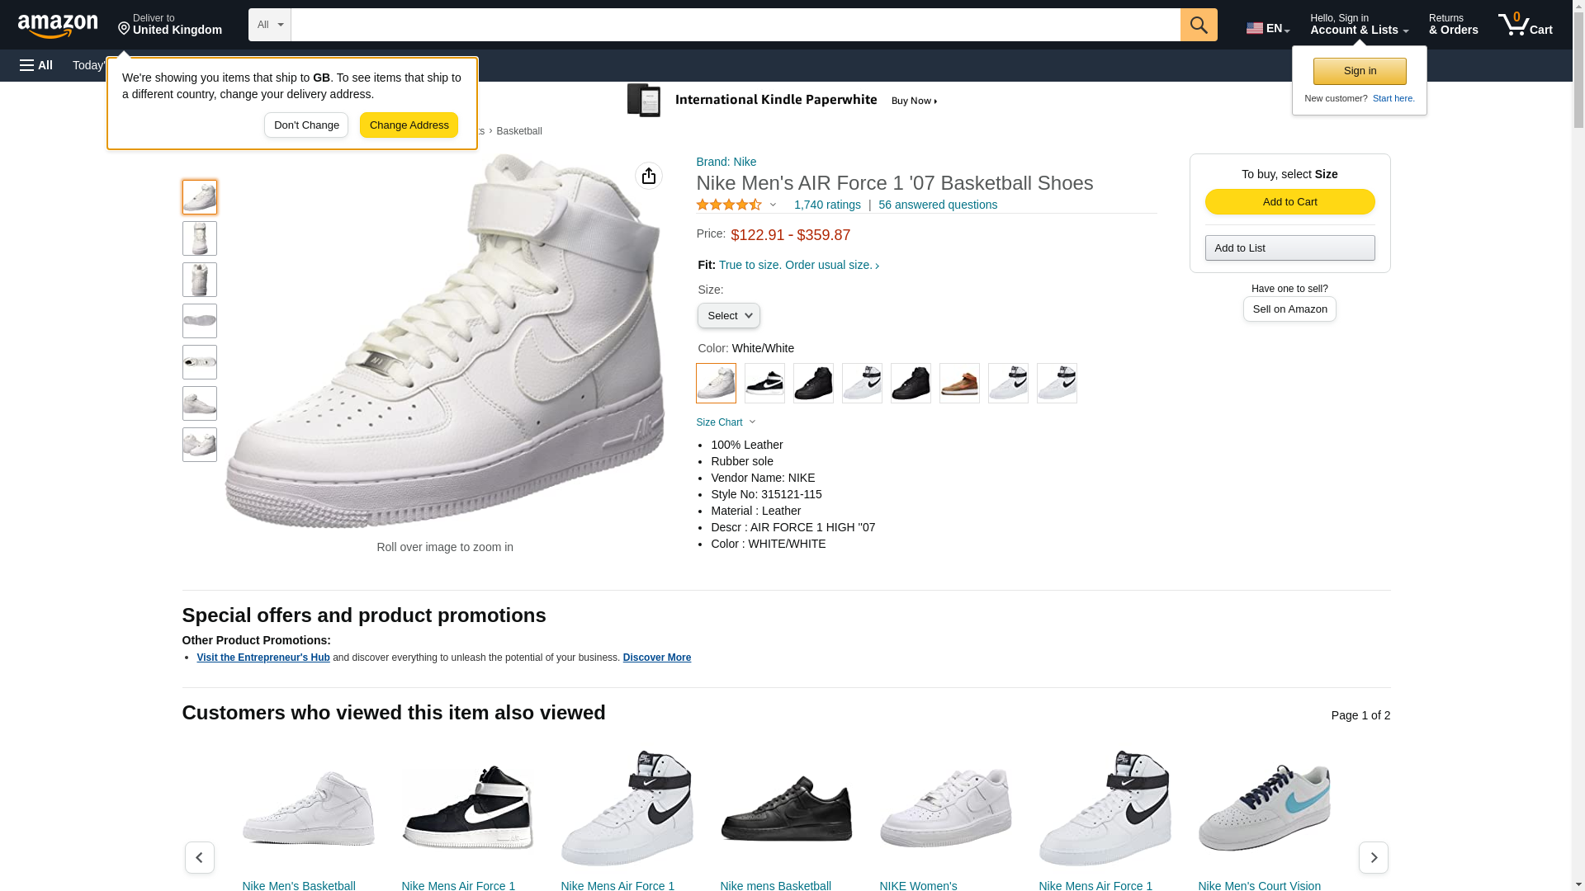Click the share icon on product image
Image resolution: width=1585 pixels, height=891 pixels.
649,176
